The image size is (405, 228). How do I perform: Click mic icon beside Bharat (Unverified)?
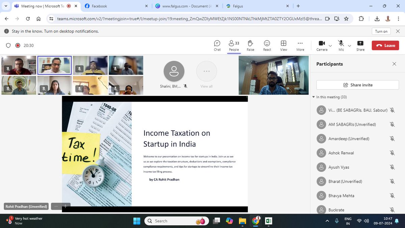(x=392, y=181)
